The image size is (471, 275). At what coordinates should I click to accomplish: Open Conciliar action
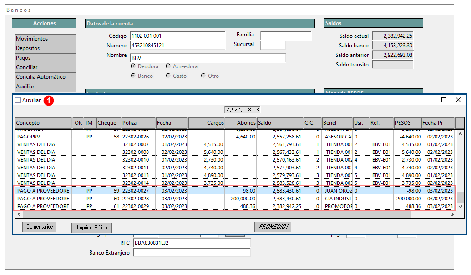46,68
